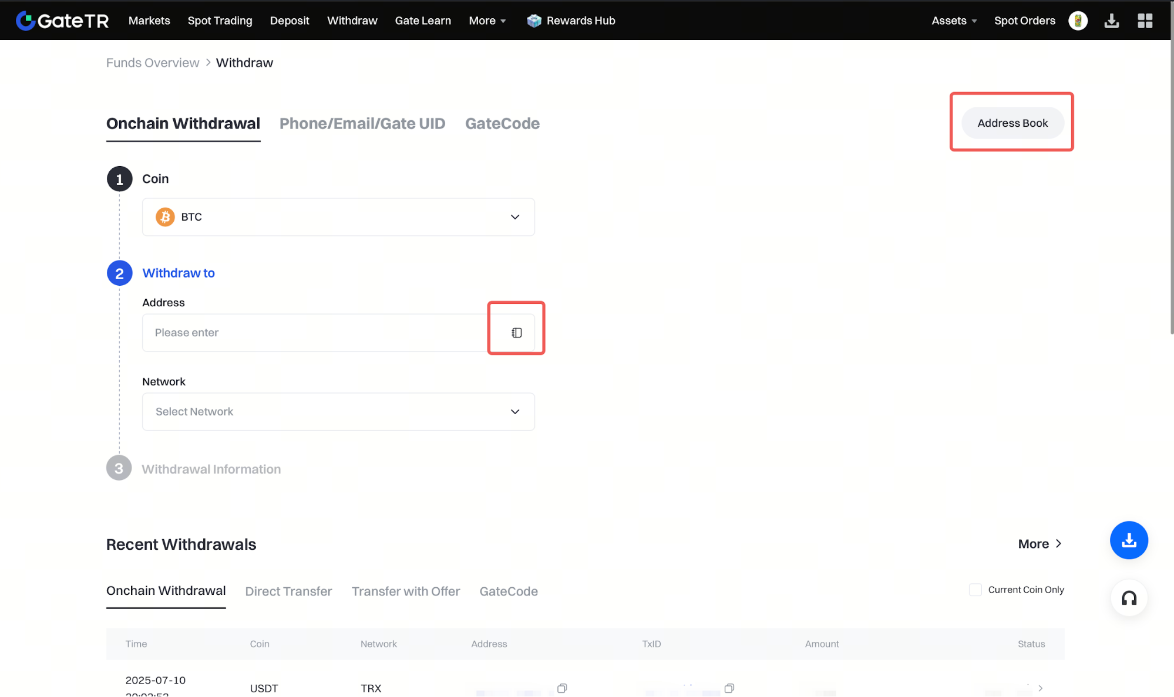This screenshot has width=1174, height=697.
Task: Open the apps grid icon in header
Action: tap(1145, 21)
